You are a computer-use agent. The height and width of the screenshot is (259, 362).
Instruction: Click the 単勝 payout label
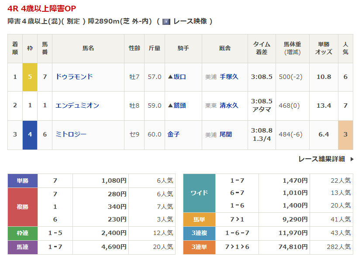[x=23, y=181]
